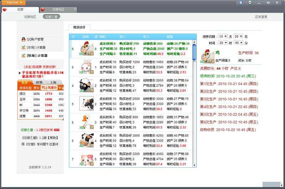Viewport: 285px width, 189px height.
Task: Open QQ账户管理 in the sidebar
Action: (35, 39)
